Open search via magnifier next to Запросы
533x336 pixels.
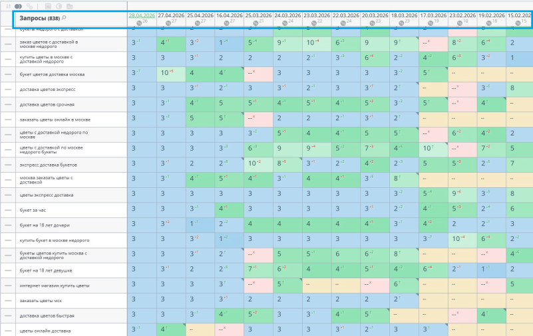click(64, 18)
